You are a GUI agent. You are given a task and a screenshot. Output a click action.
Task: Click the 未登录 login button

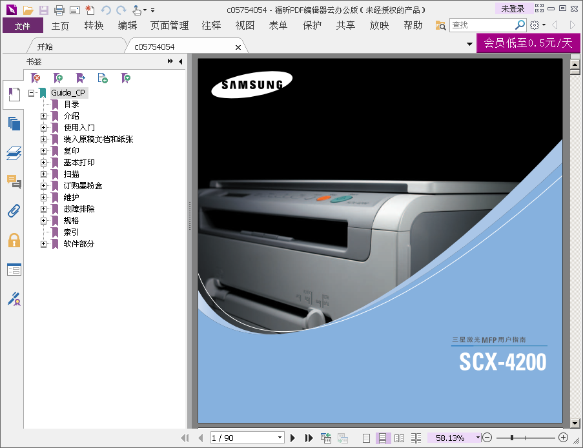point(513,8)
